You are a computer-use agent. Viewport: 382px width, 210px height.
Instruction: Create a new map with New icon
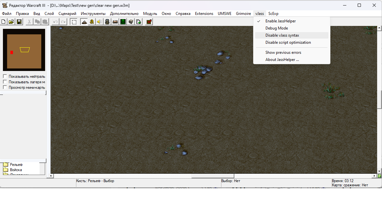click(x=4, y=22)
